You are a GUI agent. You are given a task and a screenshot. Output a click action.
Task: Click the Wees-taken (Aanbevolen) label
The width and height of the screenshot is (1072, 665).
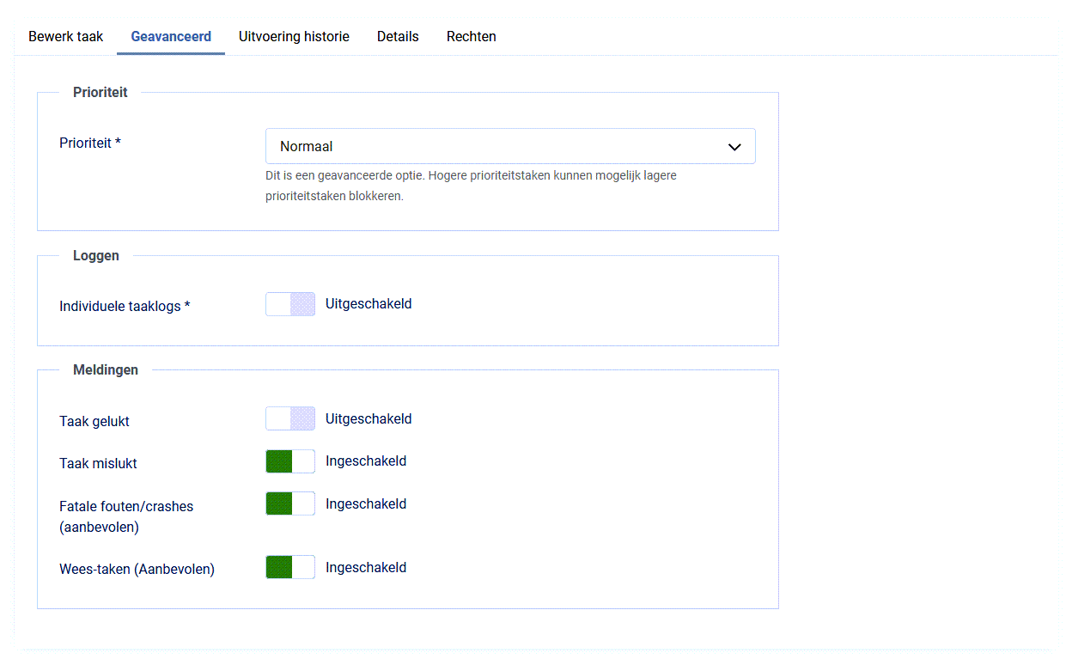[x=137, y=569]
